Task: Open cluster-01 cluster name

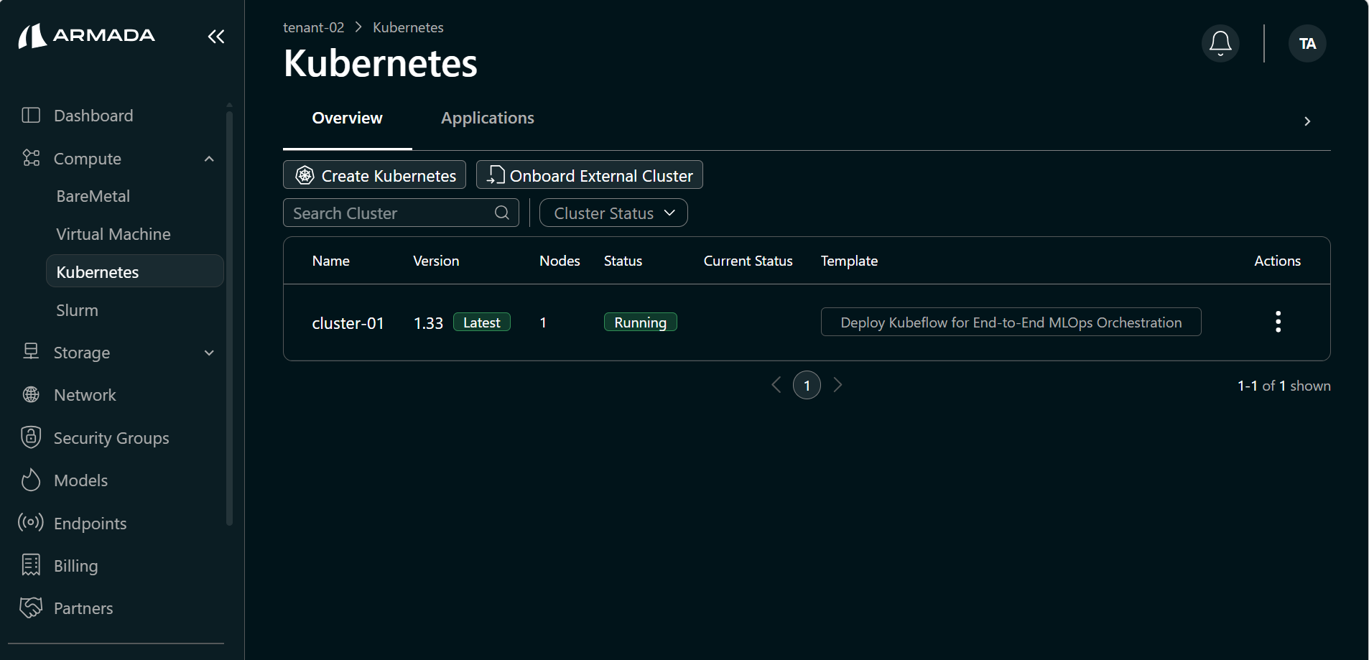Action: (x=348, y=323)
